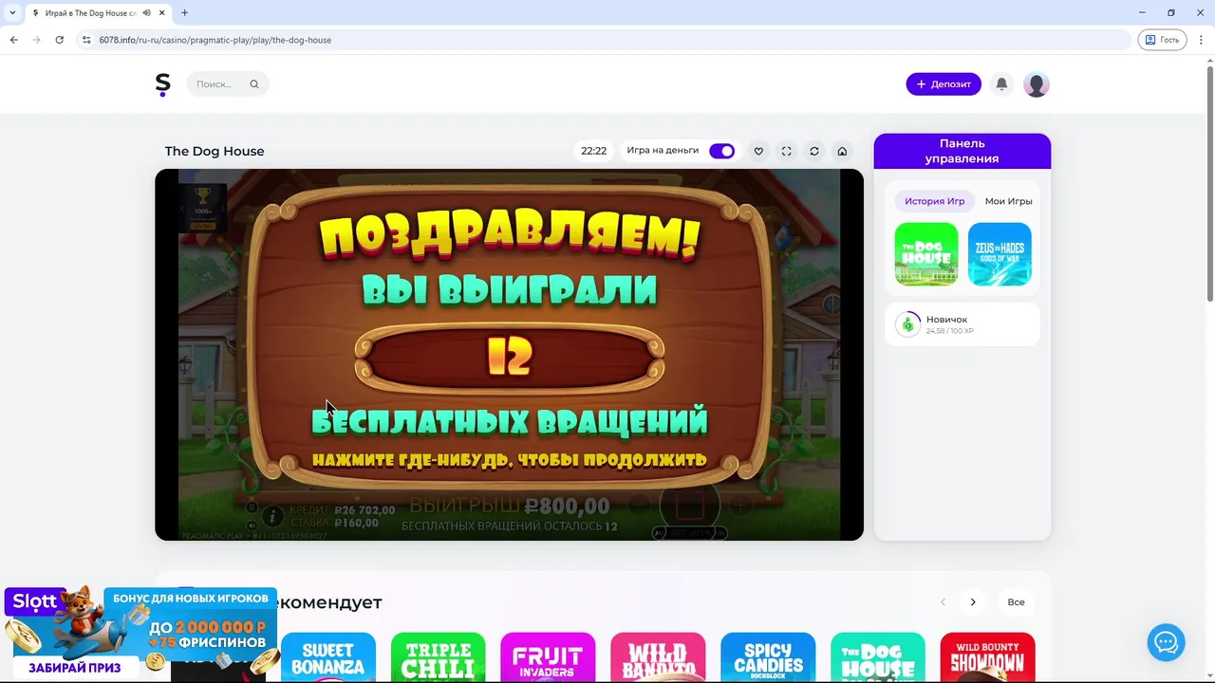
Task: Switch to the Мои Игры tab
Action: (1008, 201)
